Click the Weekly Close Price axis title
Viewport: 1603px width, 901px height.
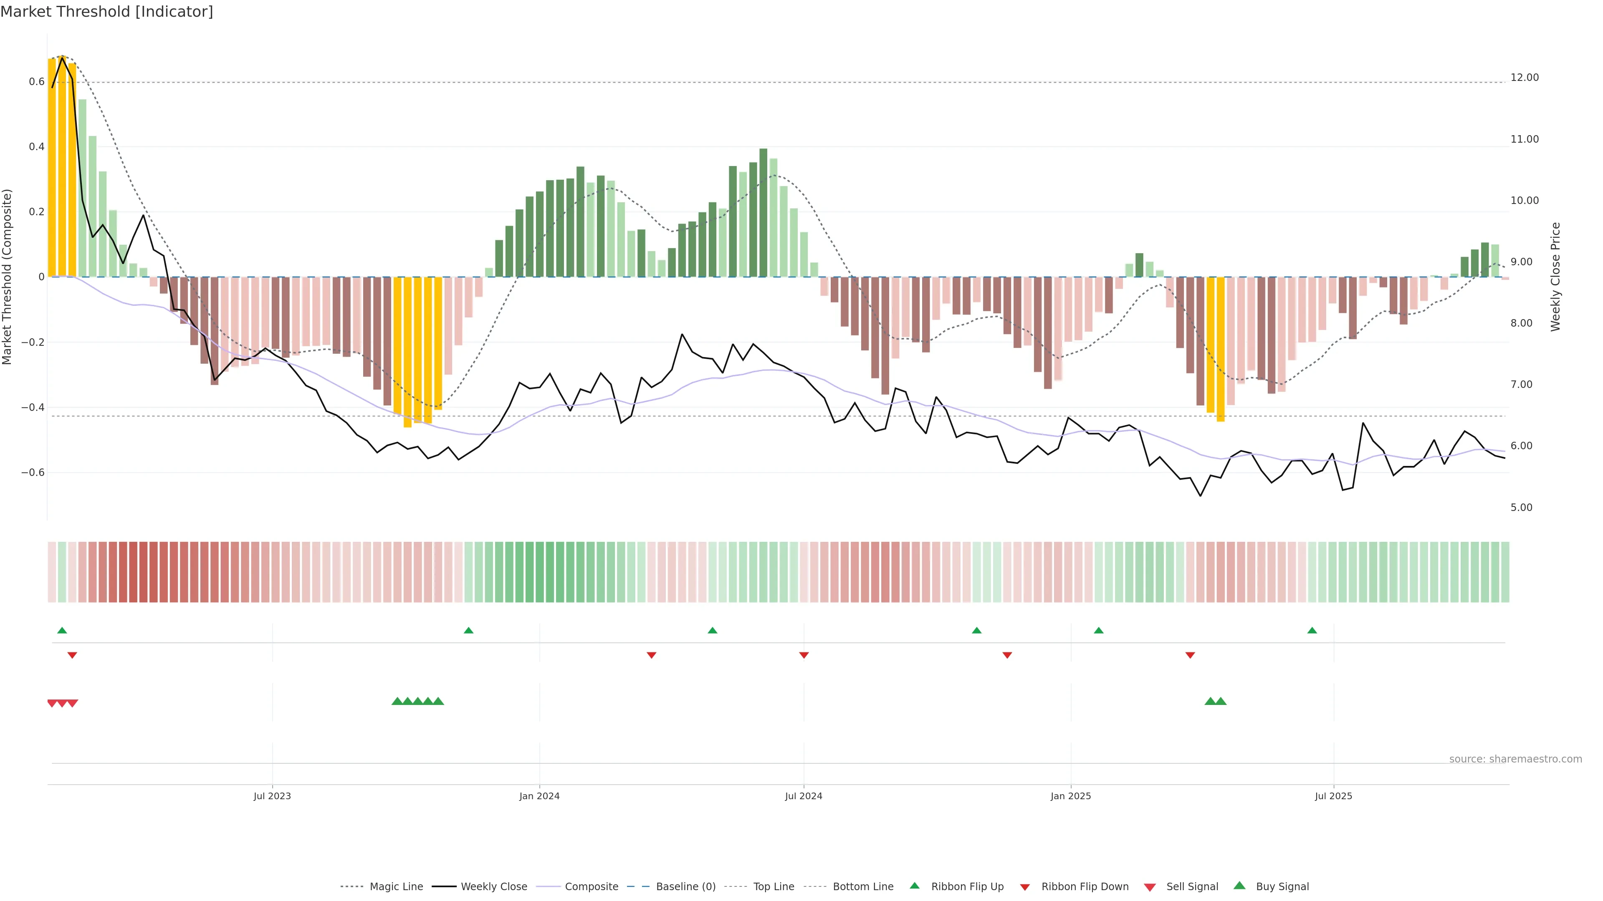point(1555,277)
